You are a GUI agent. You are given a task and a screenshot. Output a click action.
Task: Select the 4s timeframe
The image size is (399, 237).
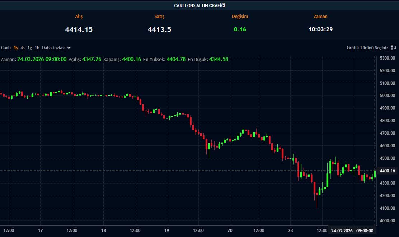23,47
